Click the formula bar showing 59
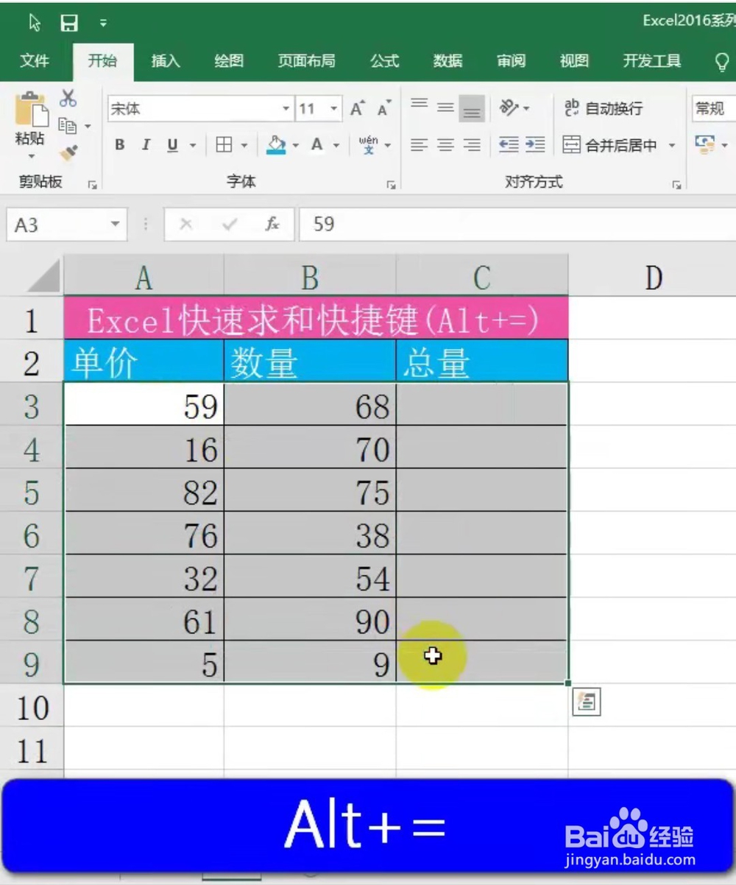 [x=517, y=225]
